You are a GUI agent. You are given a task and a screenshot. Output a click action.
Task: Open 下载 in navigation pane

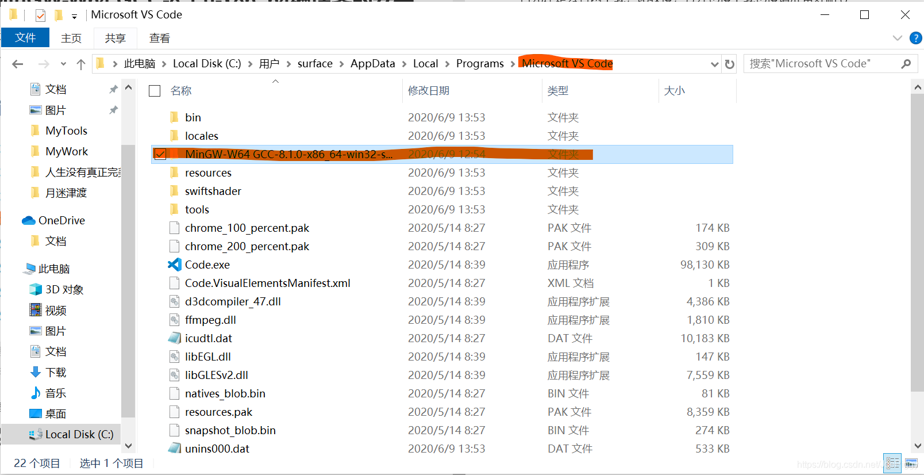pyautogui.click(x=56, y=372)
